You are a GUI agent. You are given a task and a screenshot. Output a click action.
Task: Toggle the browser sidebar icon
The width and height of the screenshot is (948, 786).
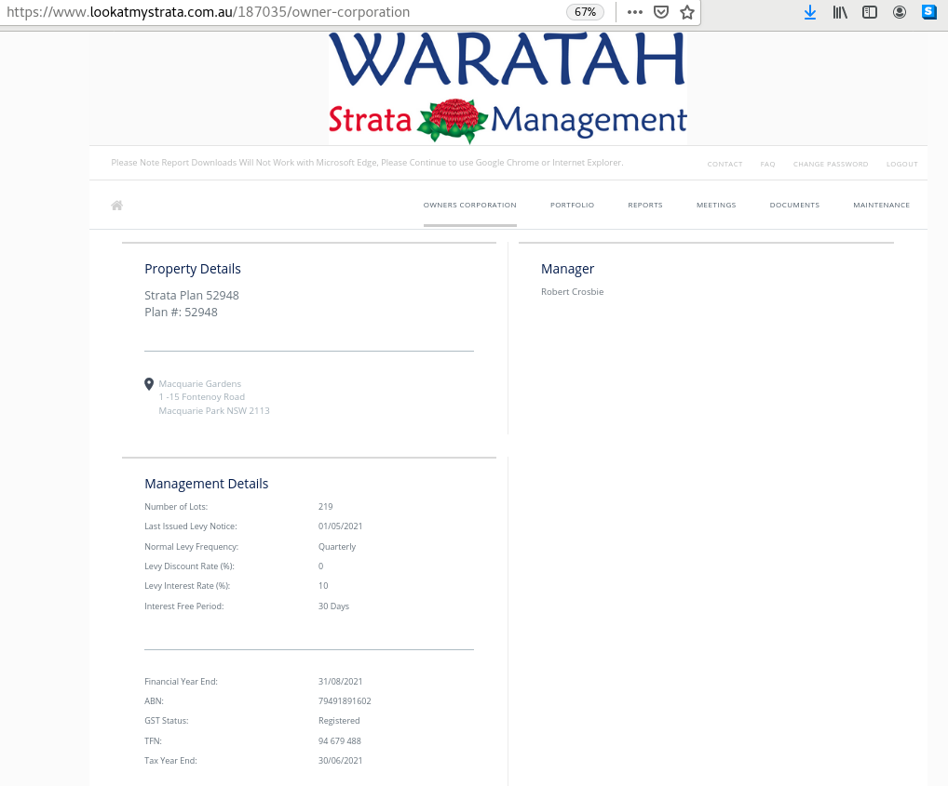coord(870,12)
